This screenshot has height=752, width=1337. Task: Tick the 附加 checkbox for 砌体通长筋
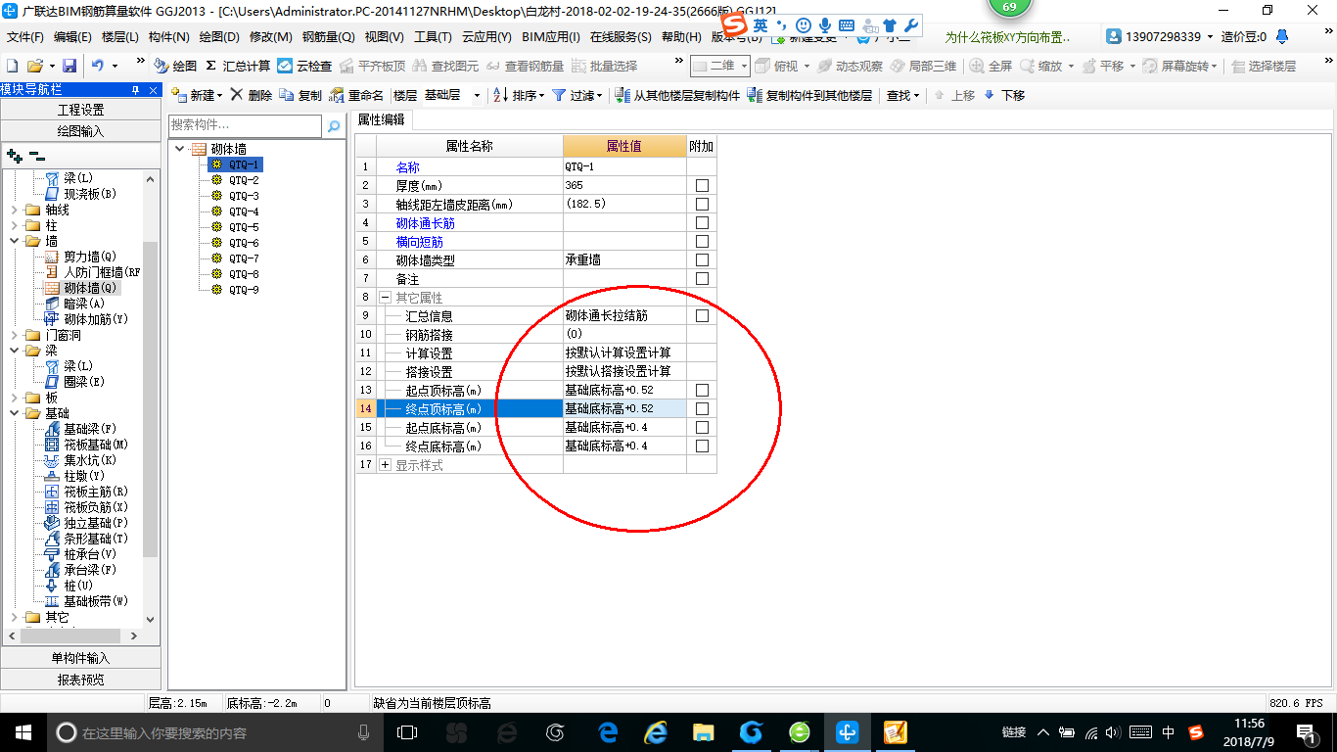tap(702, 222)
